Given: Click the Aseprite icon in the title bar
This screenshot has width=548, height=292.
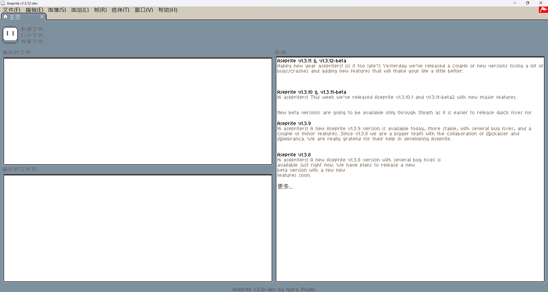Looking at the screenshot, I should click(x=3, y=3).
